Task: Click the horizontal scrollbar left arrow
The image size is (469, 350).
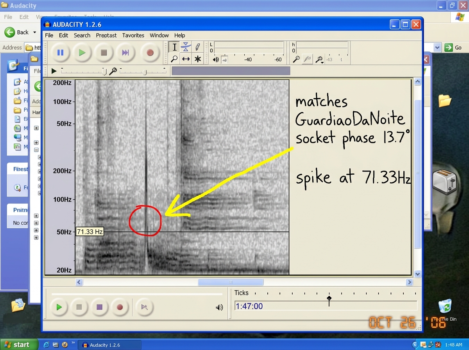Action: coord(79,282)
